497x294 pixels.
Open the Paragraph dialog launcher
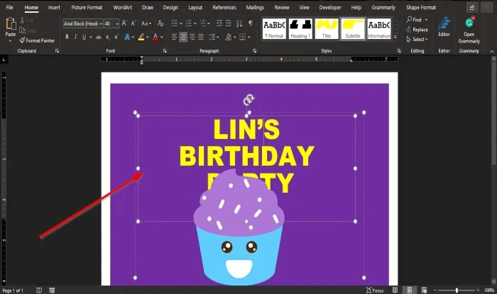coord(254,50)
